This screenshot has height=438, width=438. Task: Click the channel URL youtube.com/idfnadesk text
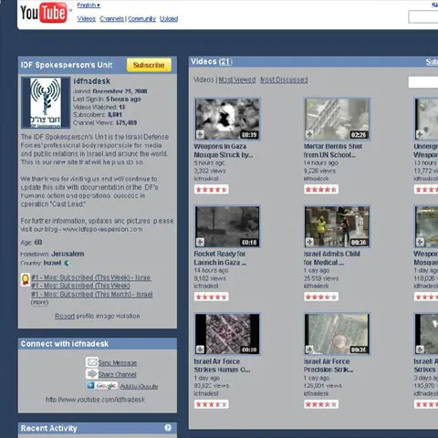coord(95,400)
